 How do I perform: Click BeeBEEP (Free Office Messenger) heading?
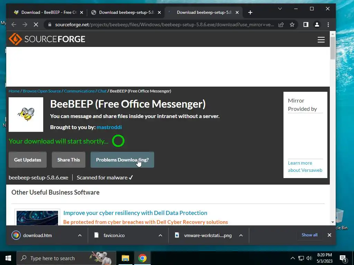[128, 104]
